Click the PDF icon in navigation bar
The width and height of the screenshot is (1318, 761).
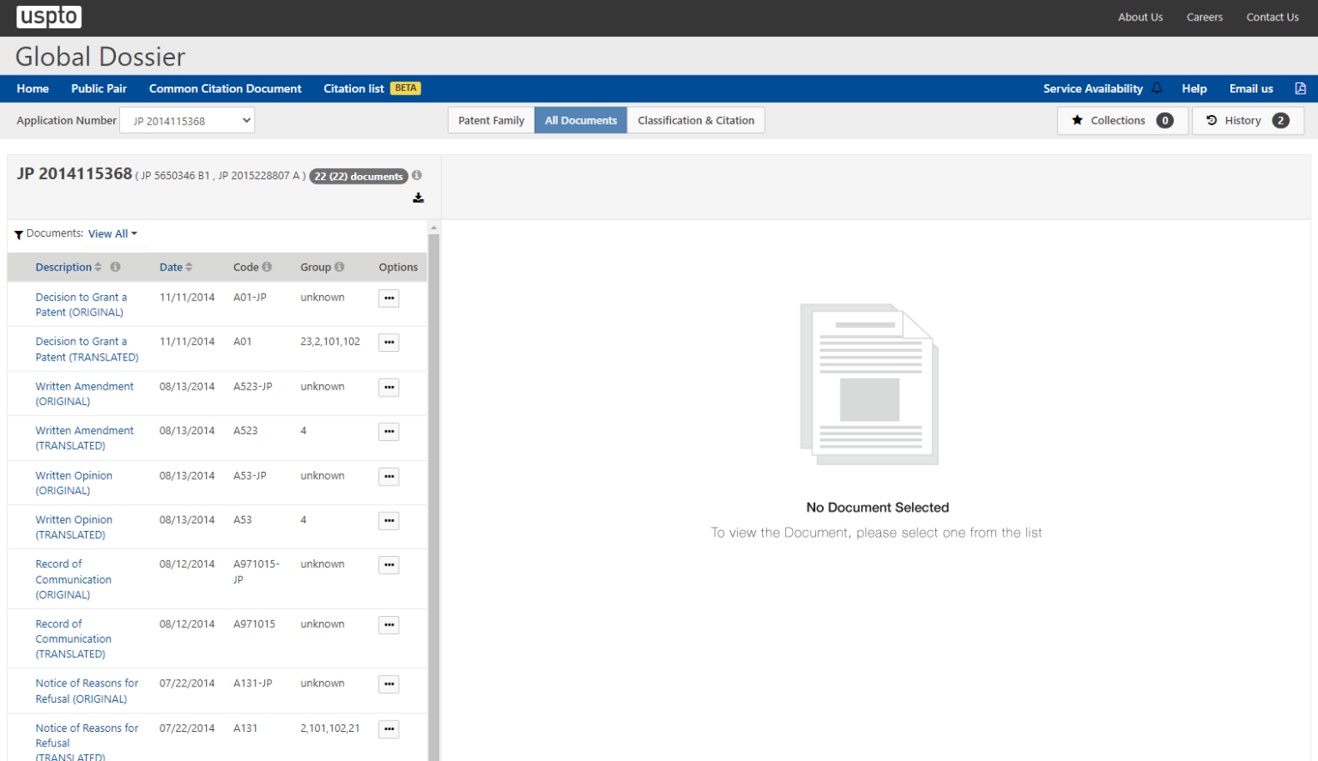pyautogui.click(x=1300, y=88)
